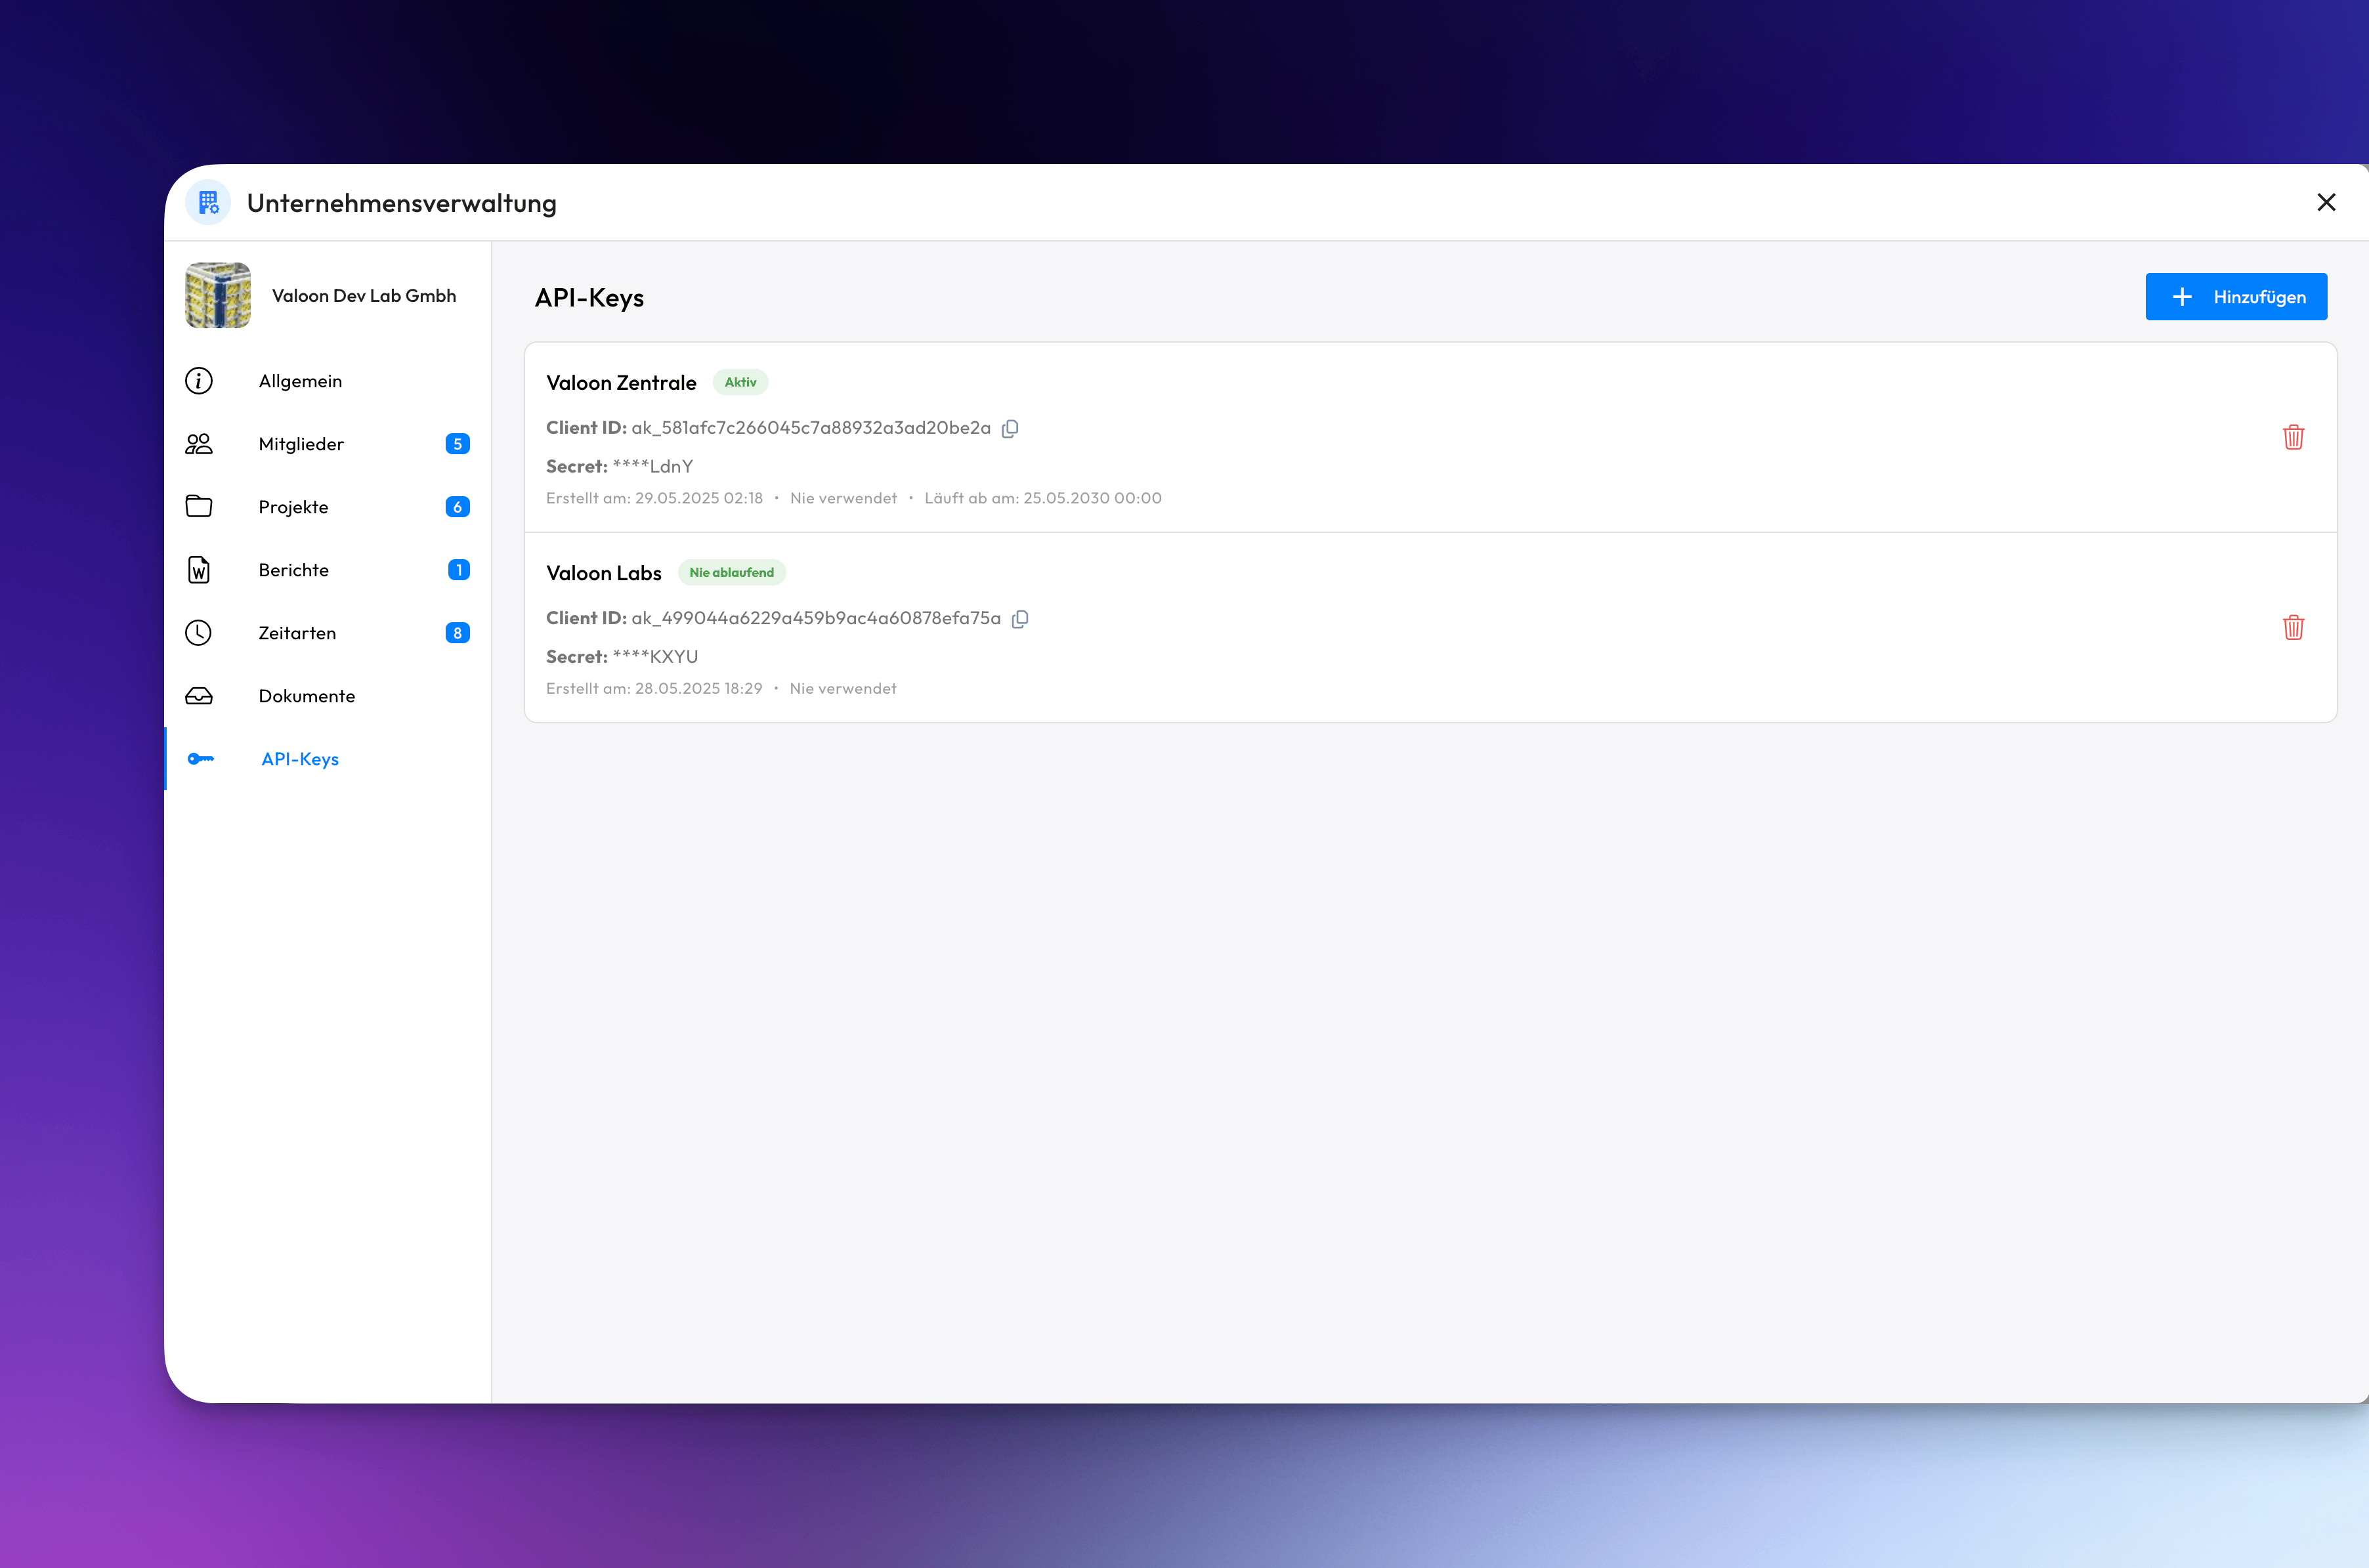The image size is (2369, 1568).
Task: Close the Unternehmensverwaltung dialog
Action: pyautogui.click(x=2327, y=202)
